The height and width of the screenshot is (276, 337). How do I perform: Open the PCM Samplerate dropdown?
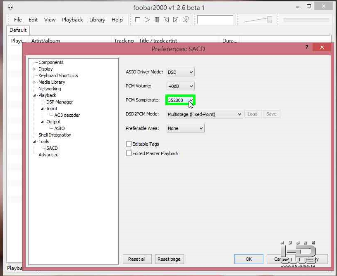[181, 100]
